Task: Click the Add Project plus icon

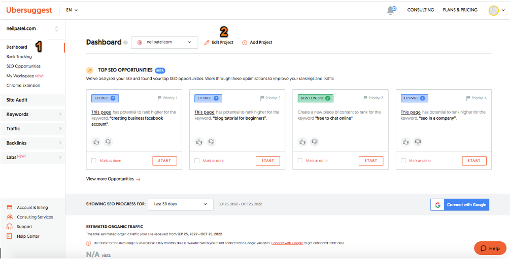Action: tap(245, 43)
